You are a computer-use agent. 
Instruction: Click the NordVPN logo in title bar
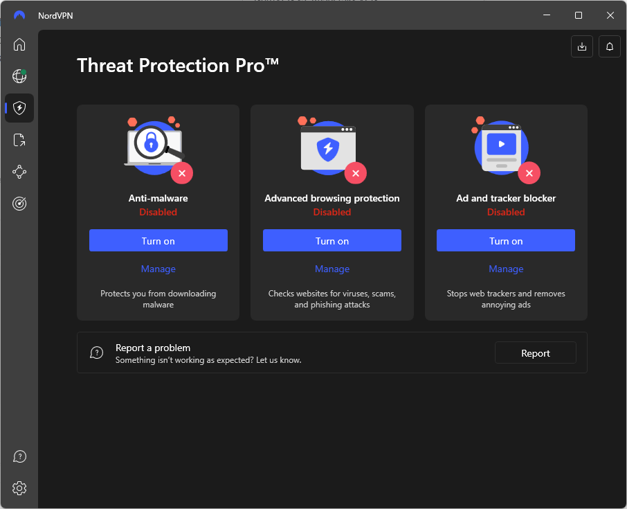click(19, 16)
